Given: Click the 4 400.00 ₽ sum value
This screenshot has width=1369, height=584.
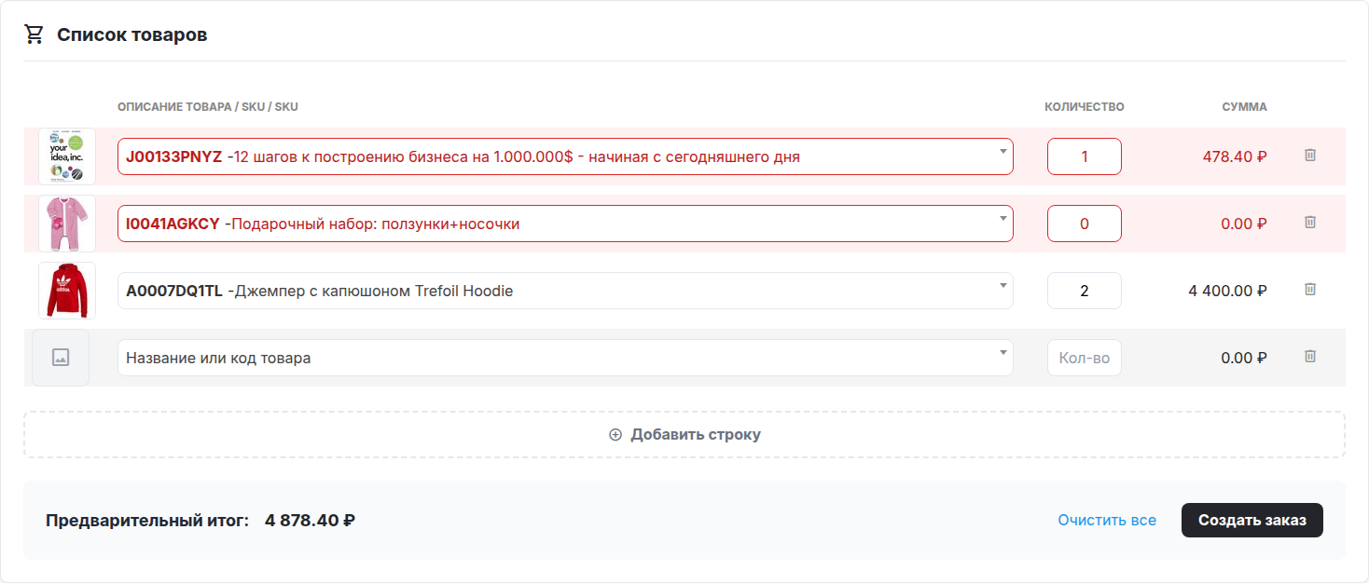Looking at the screenshot, I should tap(1227, 291).
